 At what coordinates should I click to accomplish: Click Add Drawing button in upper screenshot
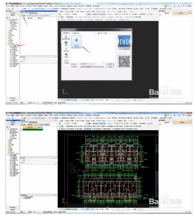click(x=23, y=16)
